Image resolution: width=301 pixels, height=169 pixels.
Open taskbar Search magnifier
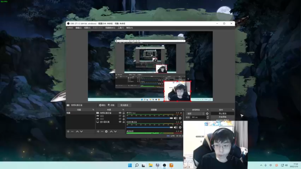click(x=137, y=165)
